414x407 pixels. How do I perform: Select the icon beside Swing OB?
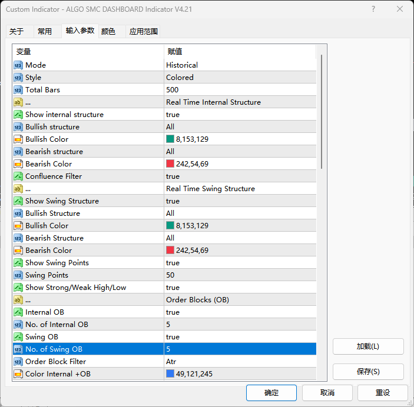click(x=18, y=337)
